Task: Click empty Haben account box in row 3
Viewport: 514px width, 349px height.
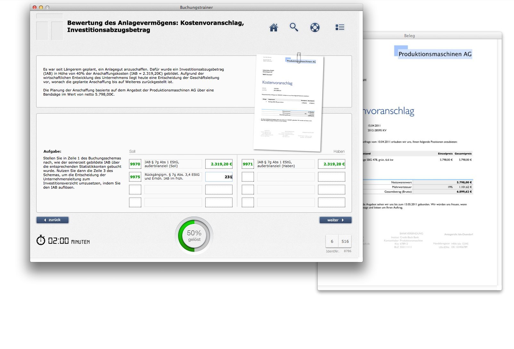Action: 248,190
